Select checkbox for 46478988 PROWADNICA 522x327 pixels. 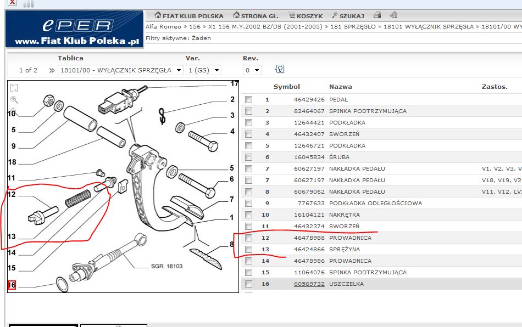coord(249,238)
